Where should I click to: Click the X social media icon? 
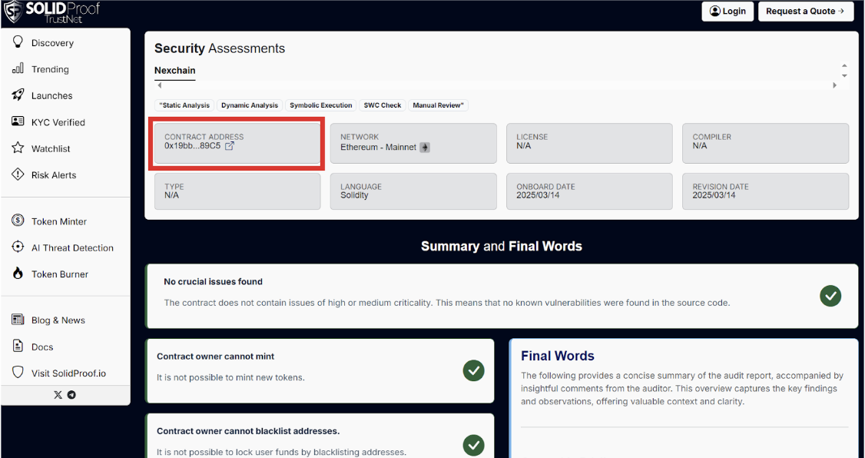[x=58, y=395]
